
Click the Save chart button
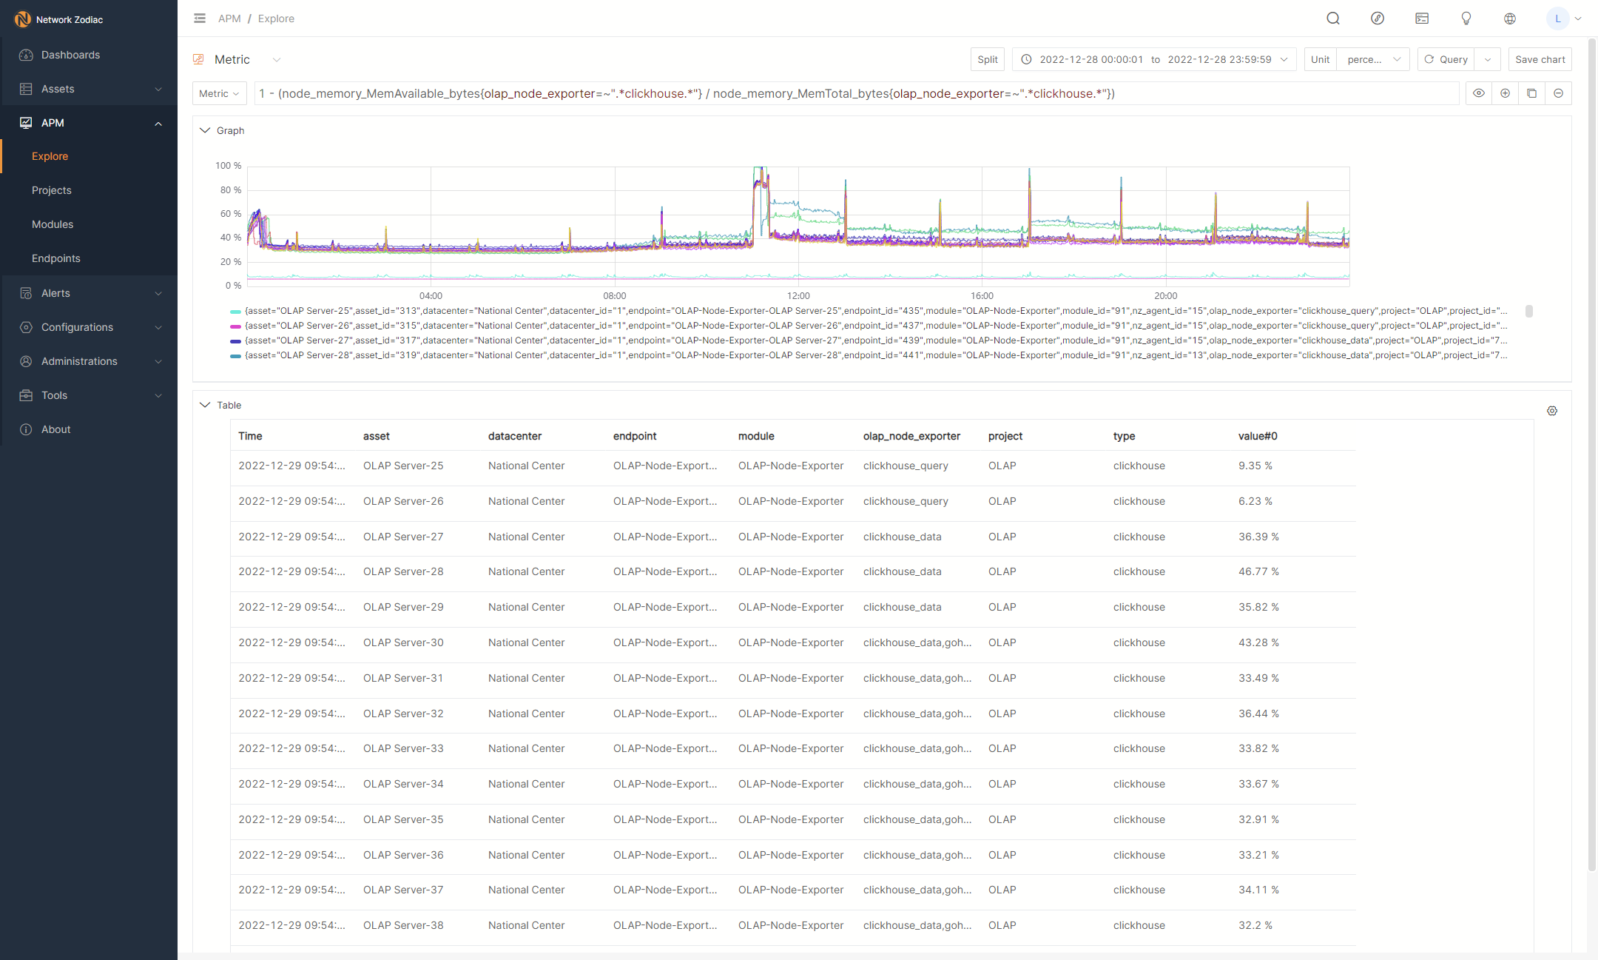click(x=1540, y=59)
